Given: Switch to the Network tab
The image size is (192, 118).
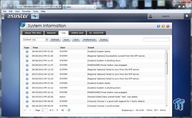Looking at the screenshot, I should pyautogui.click(x=51, y=33).
